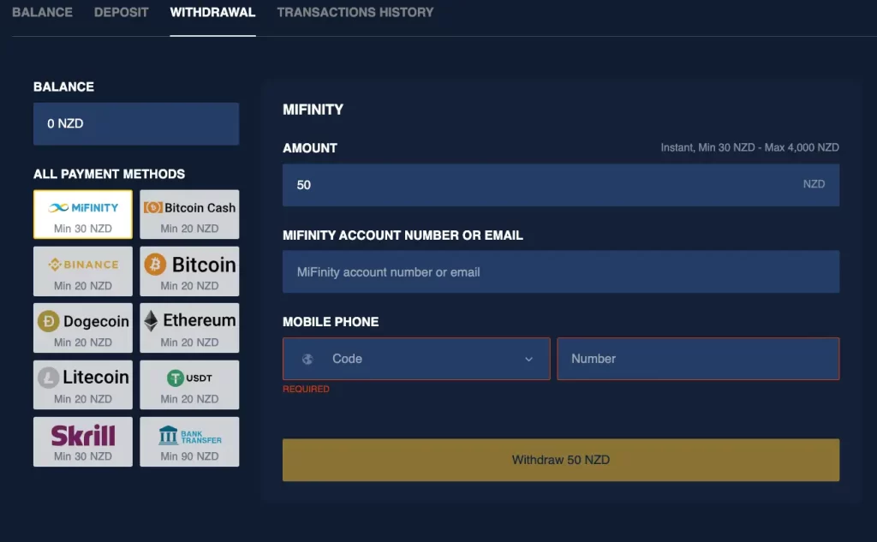Pick the Litecoin payment tile
This screenshot has width=877, height=542.
pos(83,384)
